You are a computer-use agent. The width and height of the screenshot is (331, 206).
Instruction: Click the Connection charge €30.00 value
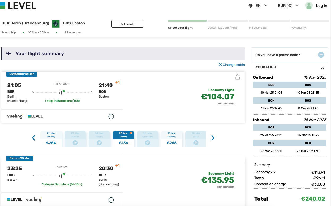click(x=318, y=184)
